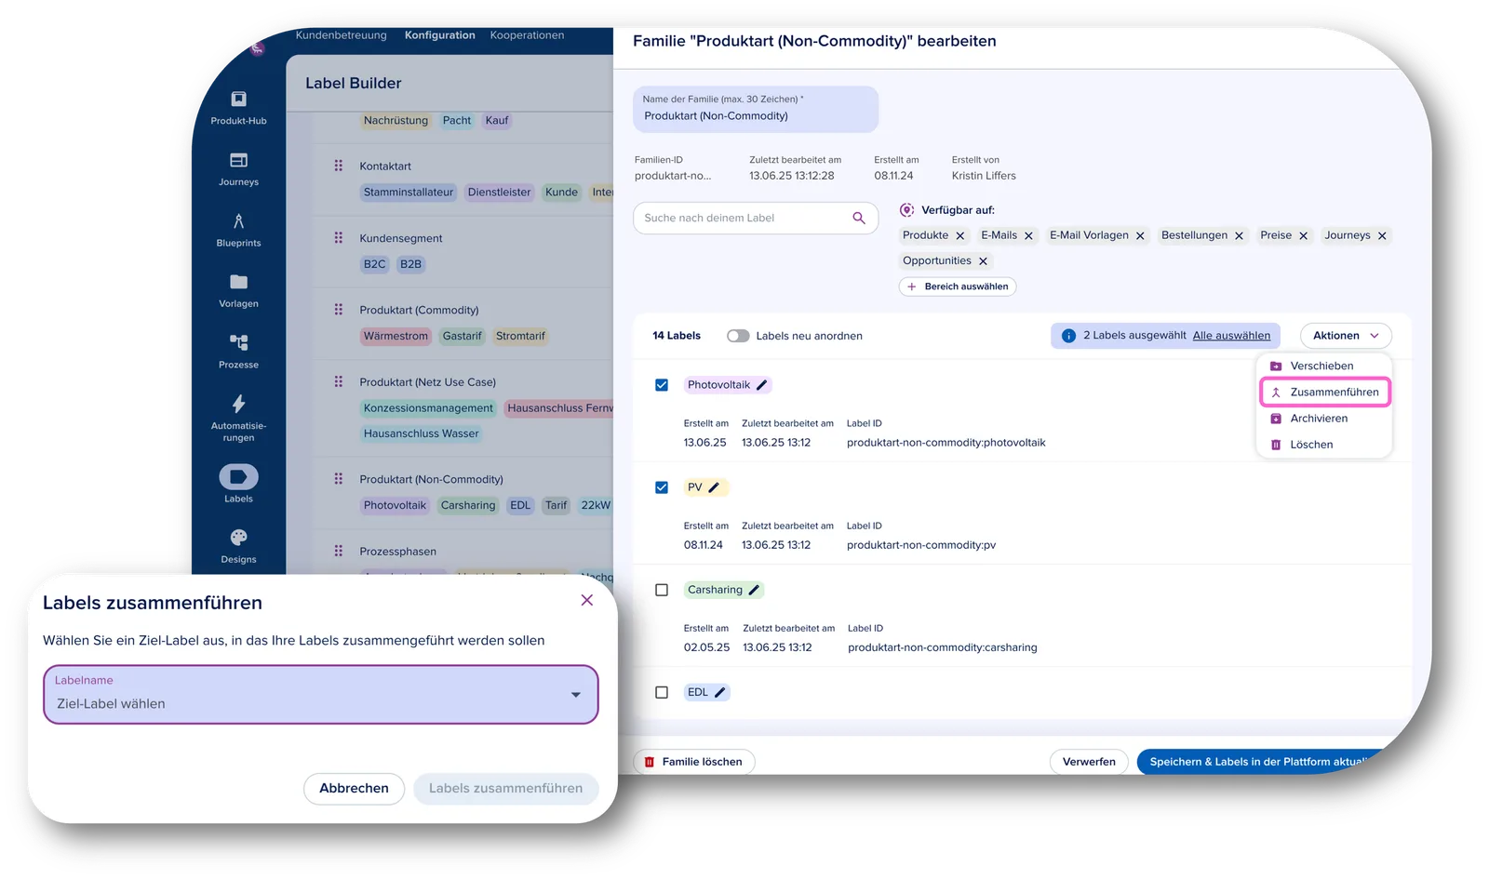This screenshot has width=1489, height=879.
Task: Open the Vorlagen folder icon
Action: (x=238, y=282)
